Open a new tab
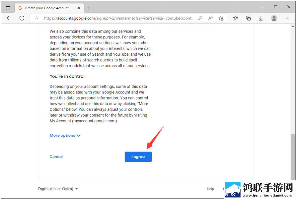The height and width of the screenshot is (199, 296). [89, 8]
